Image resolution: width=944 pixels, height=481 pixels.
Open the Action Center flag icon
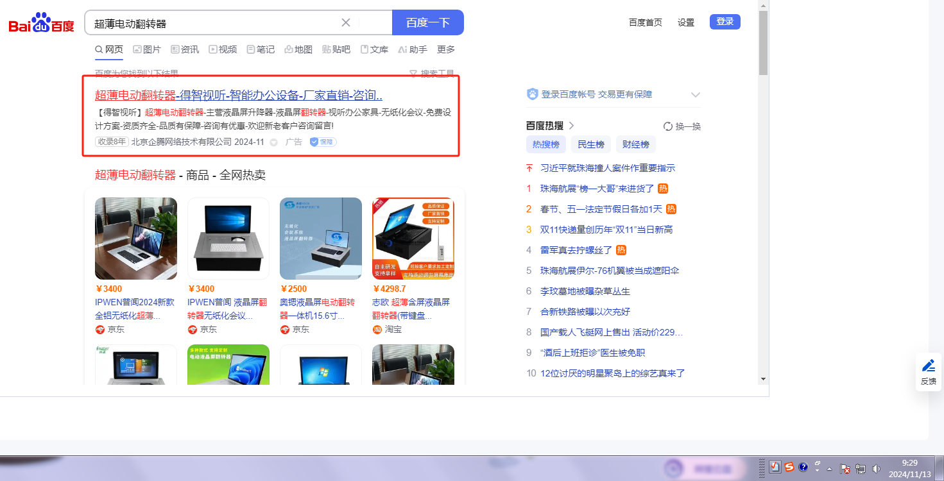[845, 469]
